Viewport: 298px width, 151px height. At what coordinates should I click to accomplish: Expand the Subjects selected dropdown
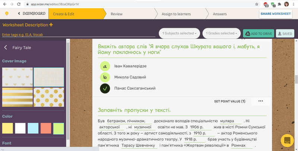click(179, 33)
